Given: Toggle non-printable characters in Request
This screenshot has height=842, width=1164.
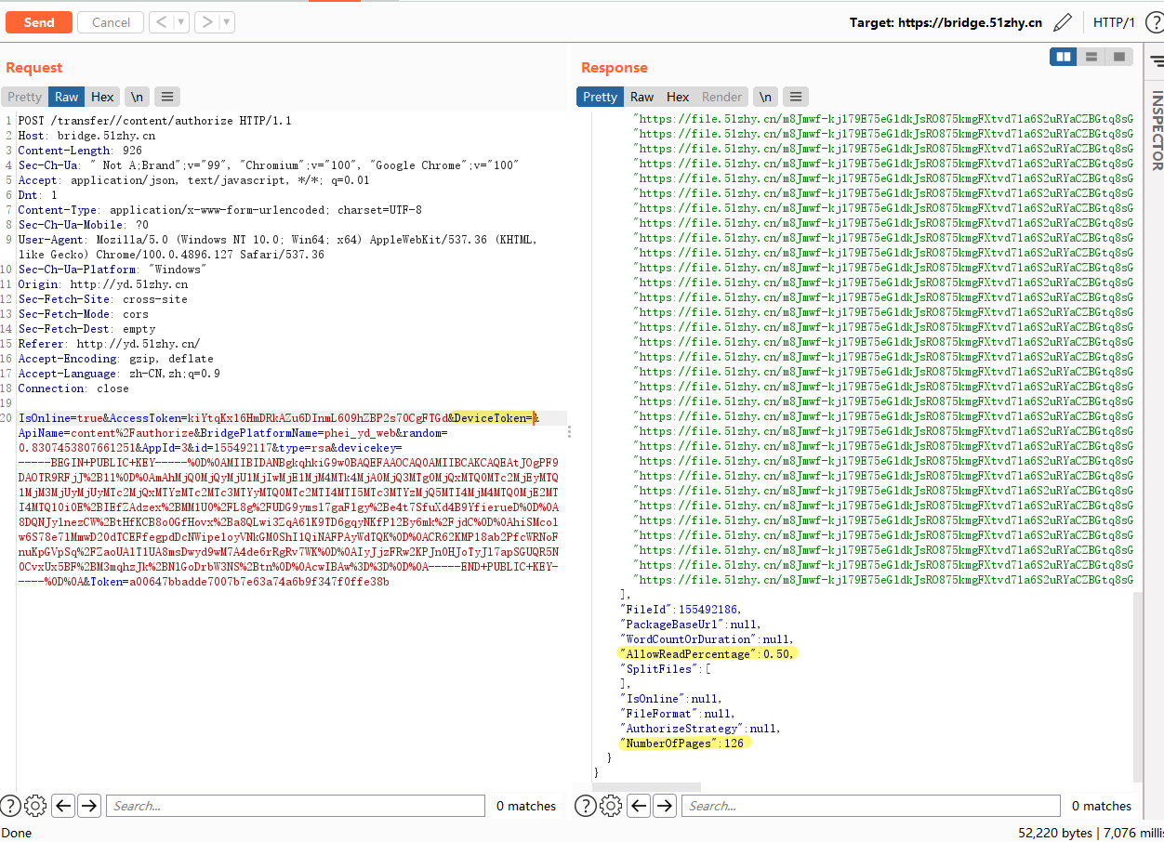Looking at the screenshot, I should pyautogui.click(x=137, y=97).
